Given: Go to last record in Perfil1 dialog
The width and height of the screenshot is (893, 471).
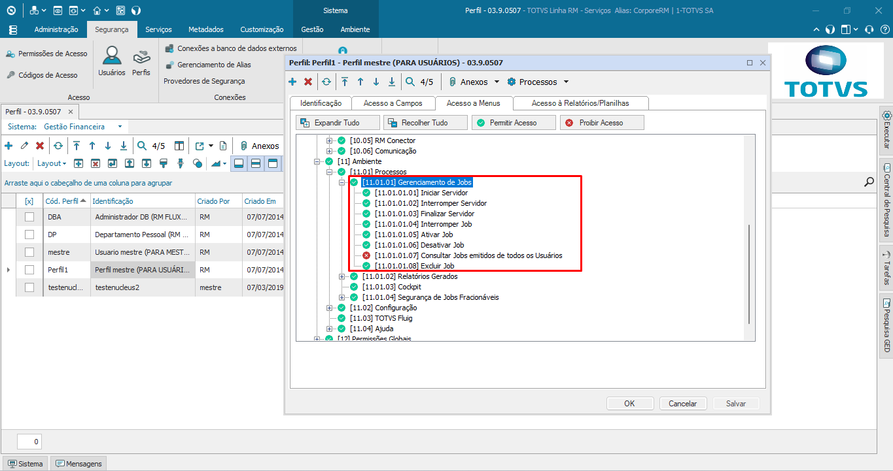Looking at the screenshot, I should [392, 82].
